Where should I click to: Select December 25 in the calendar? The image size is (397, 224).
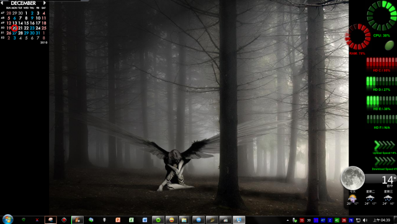pos(44,28)
